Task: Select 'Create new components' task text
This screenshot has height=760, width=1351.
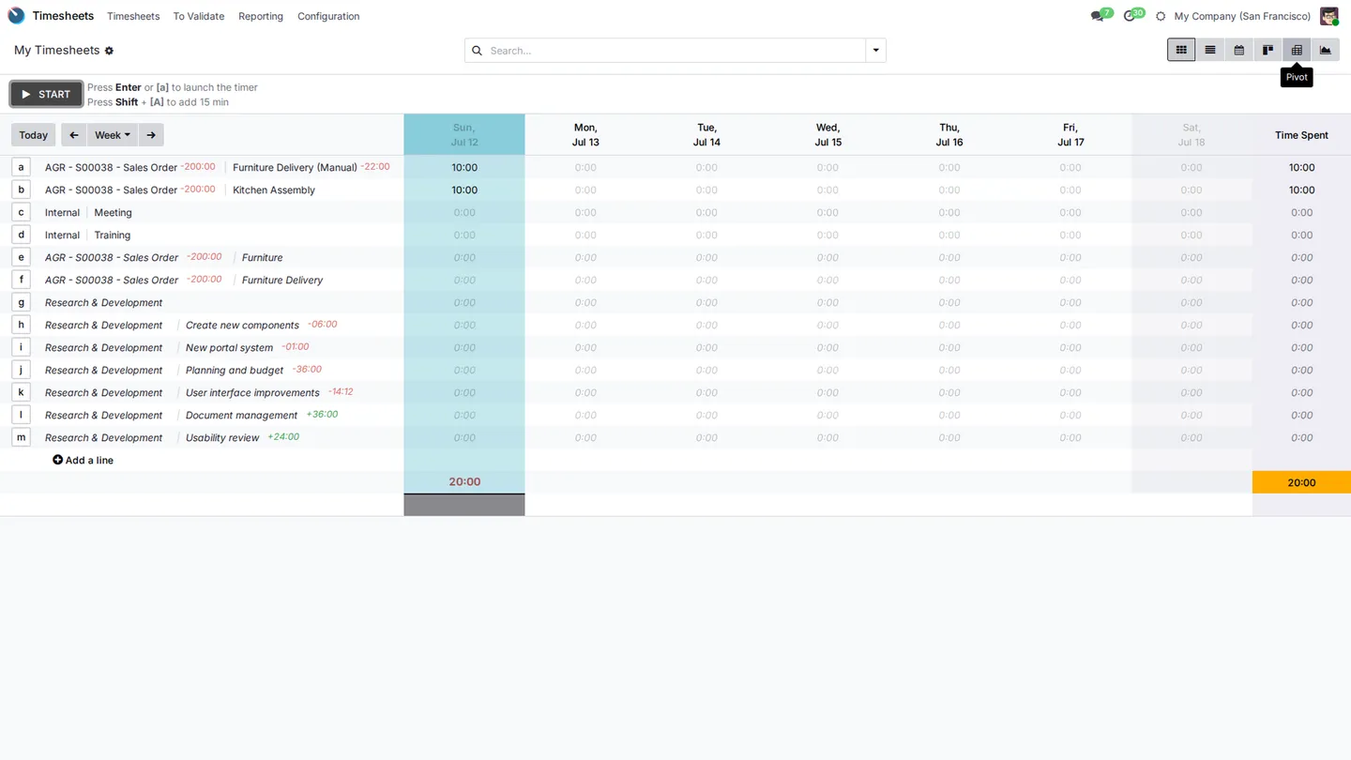Action: point(242,325)
